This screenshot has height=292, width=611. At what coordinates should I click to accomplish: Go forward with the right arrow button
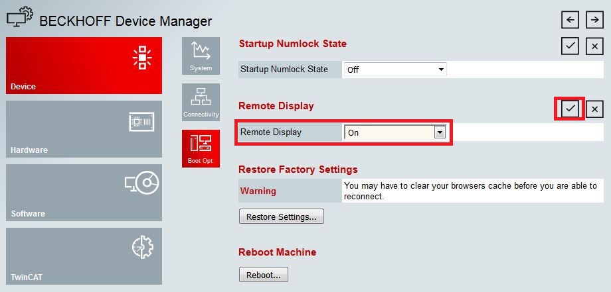(x=594, y=20)
